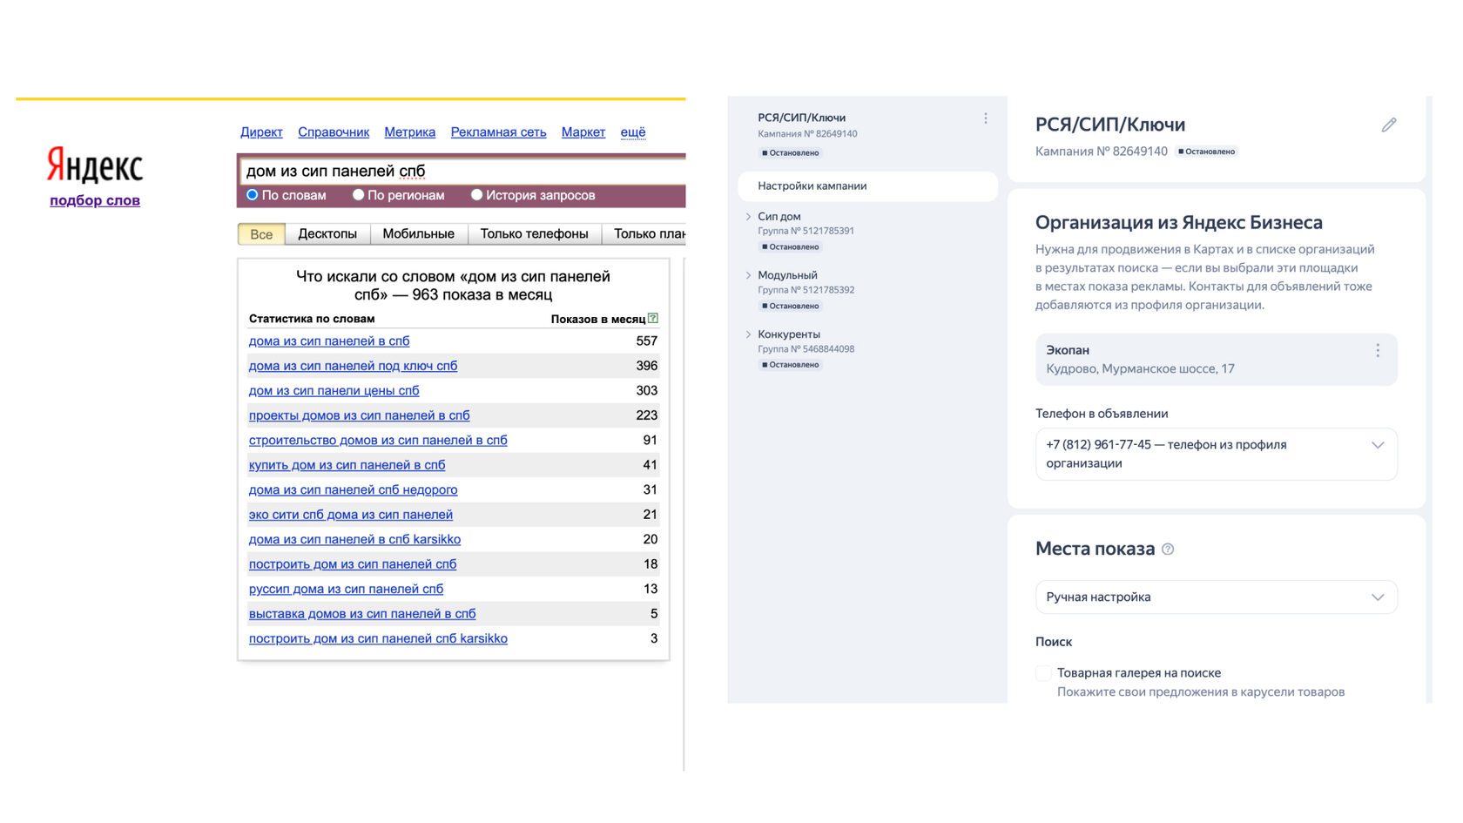Open the Справочник link
Viewport: 1463px width, 823px height.
334,132
